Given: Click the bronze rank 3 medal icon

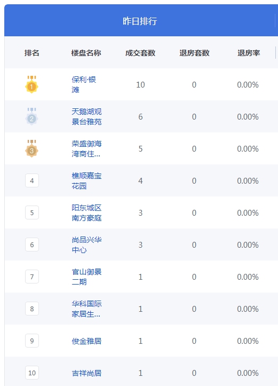Looking at the screenshot, I should click(x=31, y=148).
